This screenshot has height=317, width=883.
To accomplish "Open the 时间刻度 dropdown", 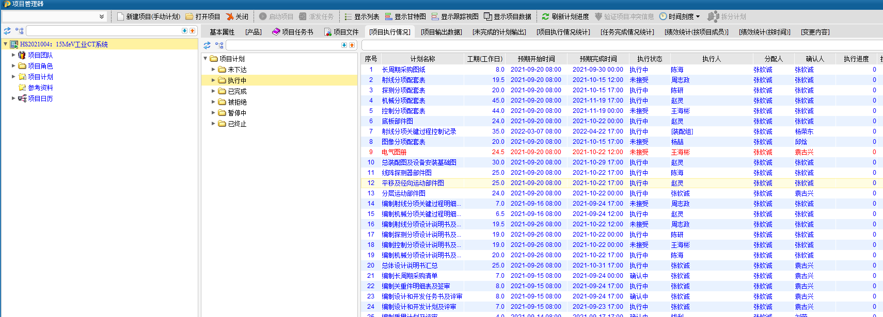I will click(680, 16).
